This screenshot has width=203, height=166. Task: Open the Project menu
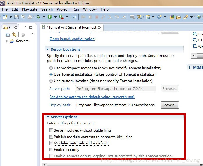(63, 9)
